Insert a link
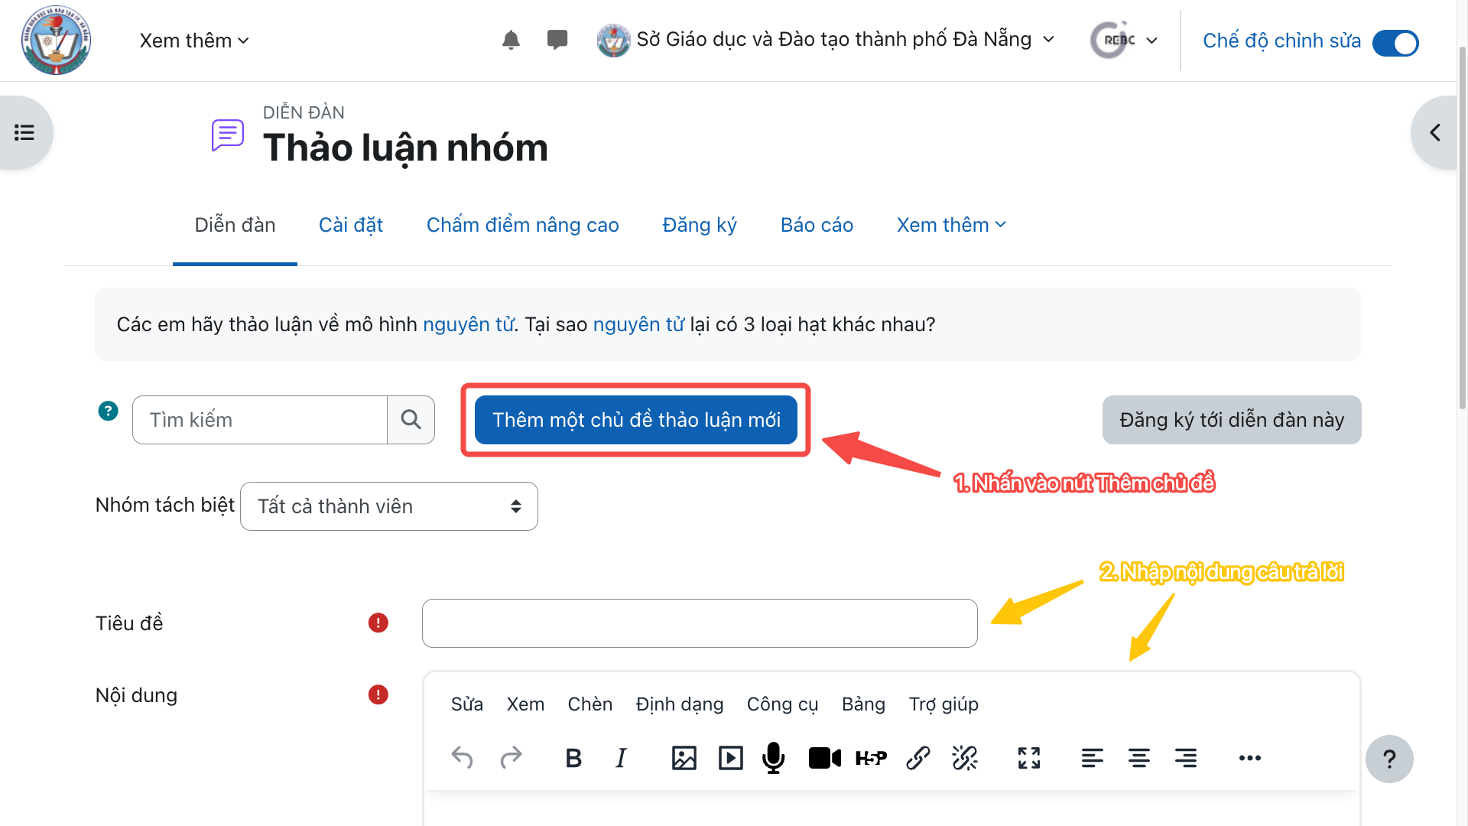Screen dimensions: 1468x826 [x=917, y=758]
